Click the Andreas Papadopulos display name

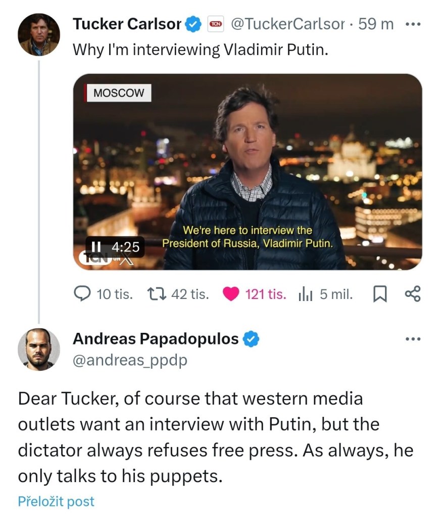coord(156,339)
